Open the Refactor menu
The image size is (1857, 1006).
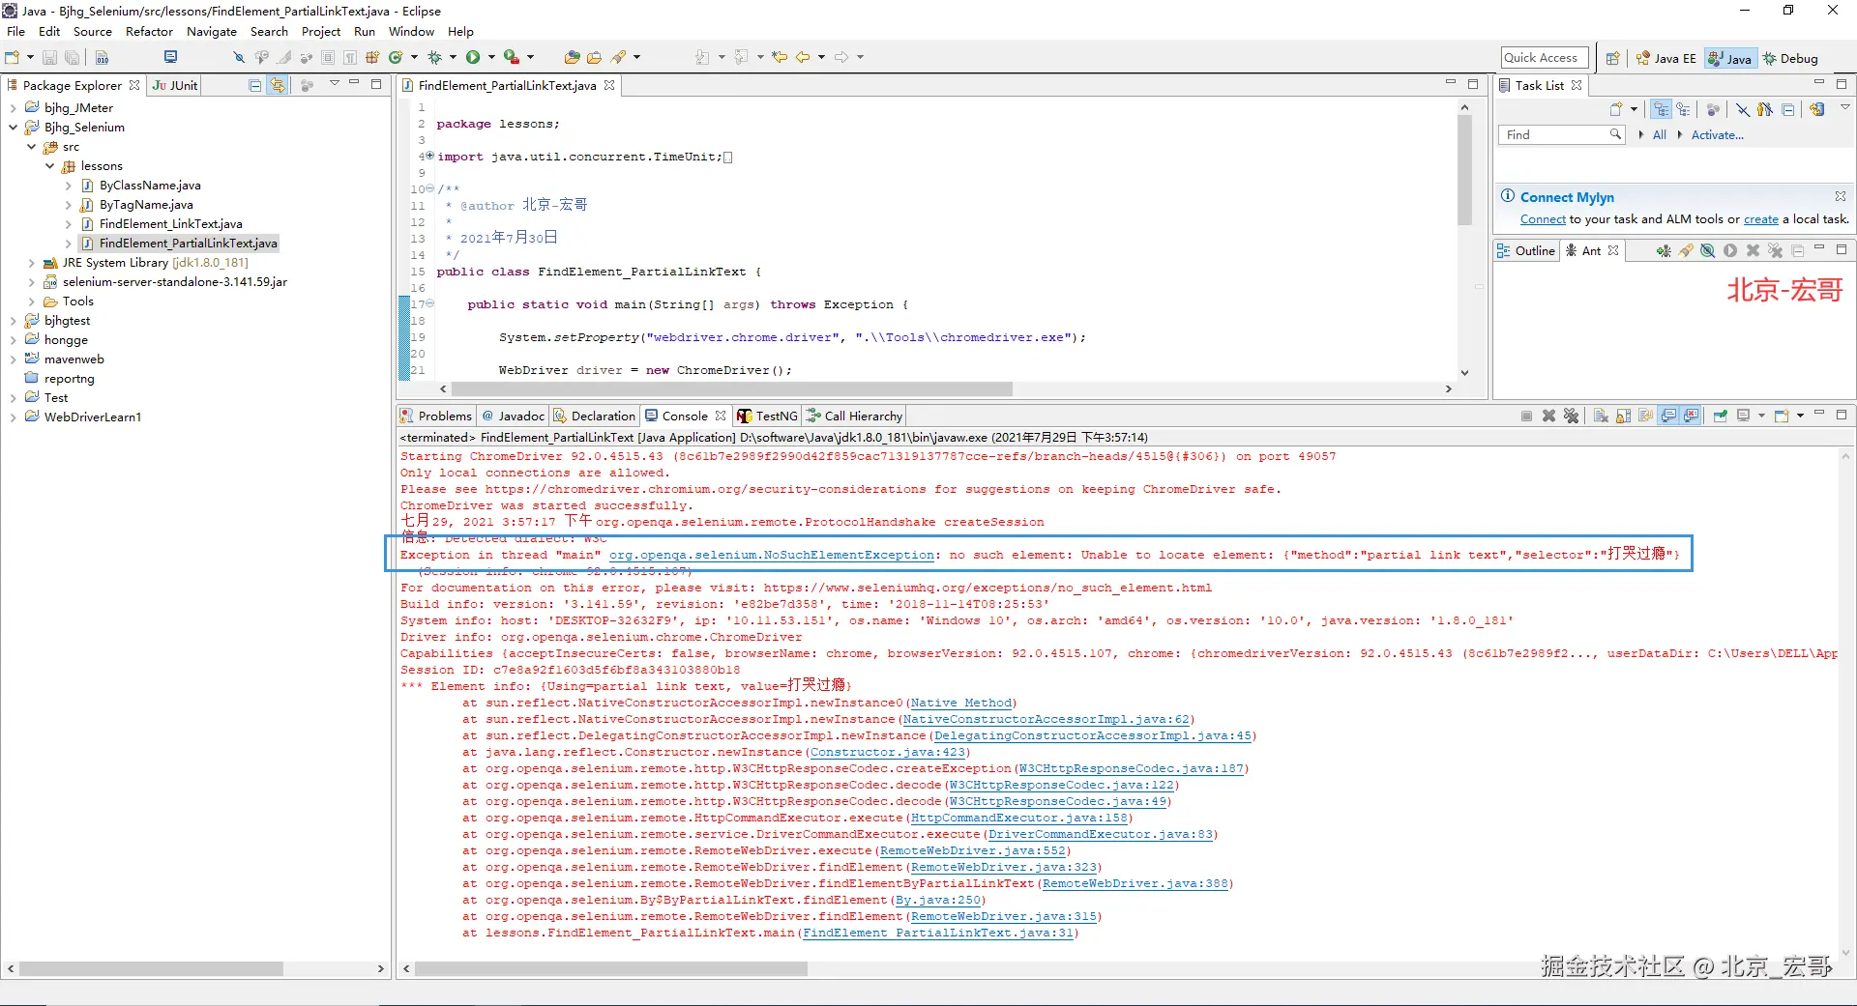pos(149,31)
